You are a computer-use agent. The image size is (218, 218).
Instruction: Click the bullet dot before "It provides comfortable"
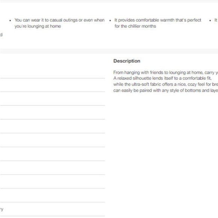click(x=110, y=20)
